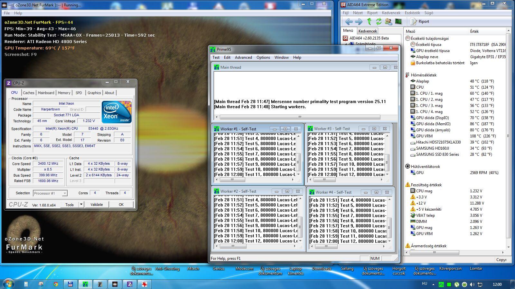
Task: Open AIDA64 Fájl menu
Action: point(346,13)
